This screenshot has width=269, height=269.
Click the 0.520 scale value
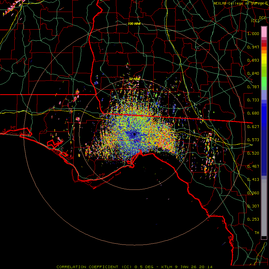(x=253, y=153)
